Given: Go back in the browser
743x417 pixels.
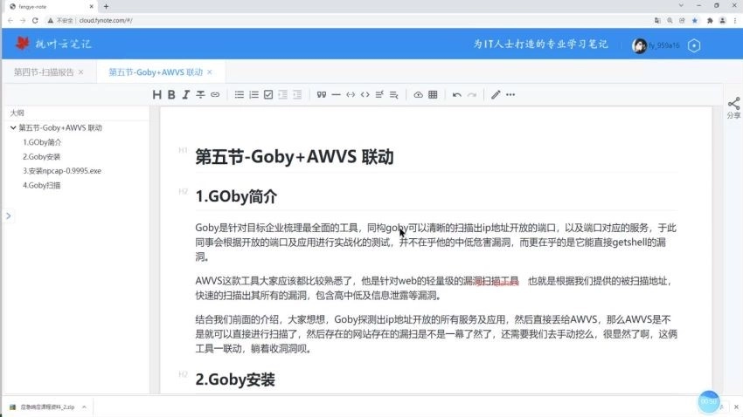Looking at the screenshot, I should pos(10,20).
